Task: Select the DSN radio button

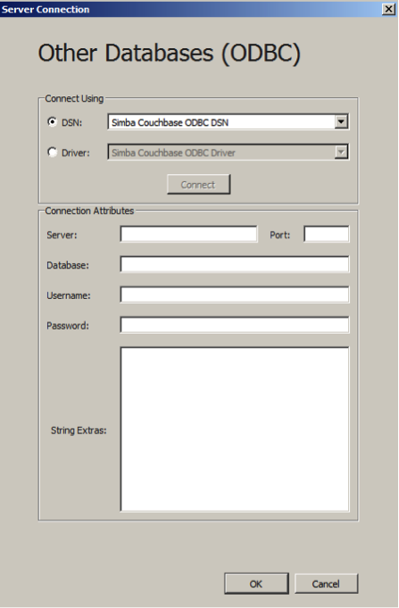Action: 52,121
